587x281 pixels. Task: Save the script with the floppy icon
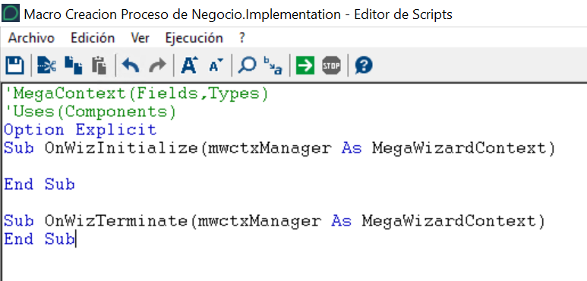(15, 66)
